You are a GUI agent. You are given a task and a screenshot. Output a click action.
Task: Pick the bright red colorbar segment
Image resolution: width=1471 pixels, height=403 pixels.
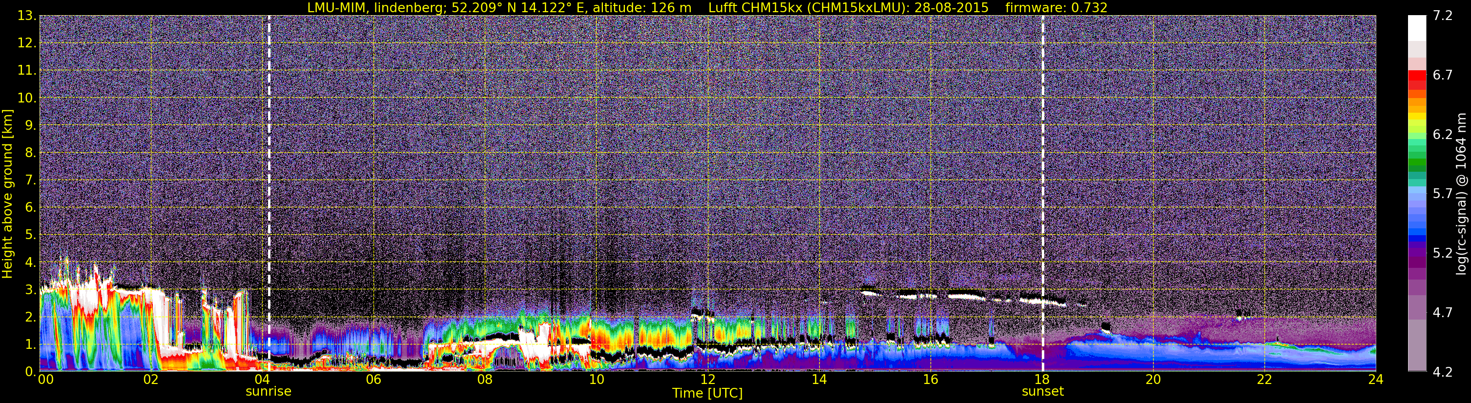(x=1417, y=75)
